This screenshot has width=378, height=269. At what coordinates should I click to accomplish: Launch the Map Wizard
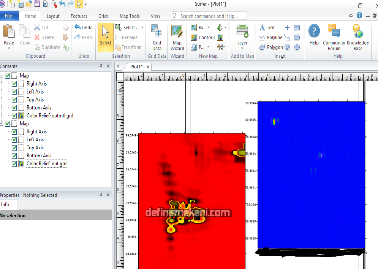point(177,38)
